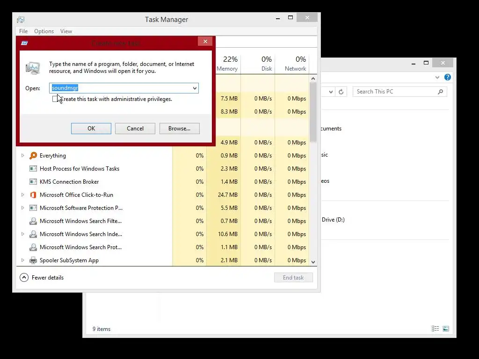This screenshot has width=479, height=359.
Task: Click magnifier icon in Search This PC
Action: click(440, 92)
